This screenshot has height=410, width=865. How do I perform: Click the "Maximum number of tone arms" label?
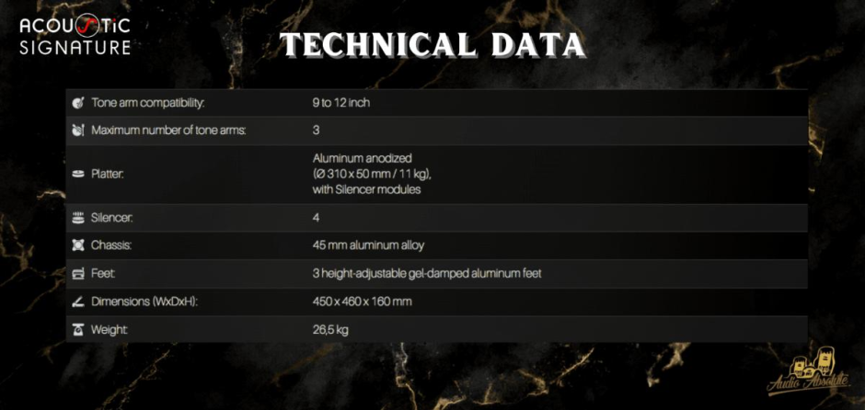pos(168,131)
